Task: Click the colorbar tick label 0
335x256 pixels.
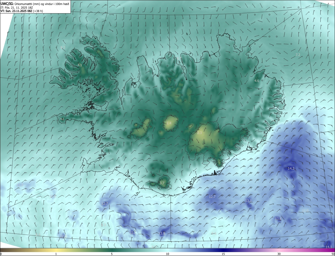Action: 1,254
